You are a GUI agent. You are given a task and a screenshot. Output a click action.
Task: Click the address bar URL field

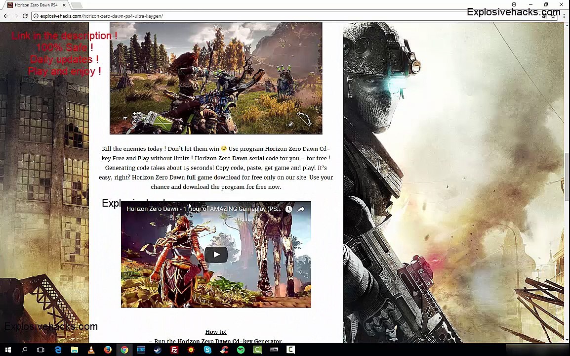[284, 16]
